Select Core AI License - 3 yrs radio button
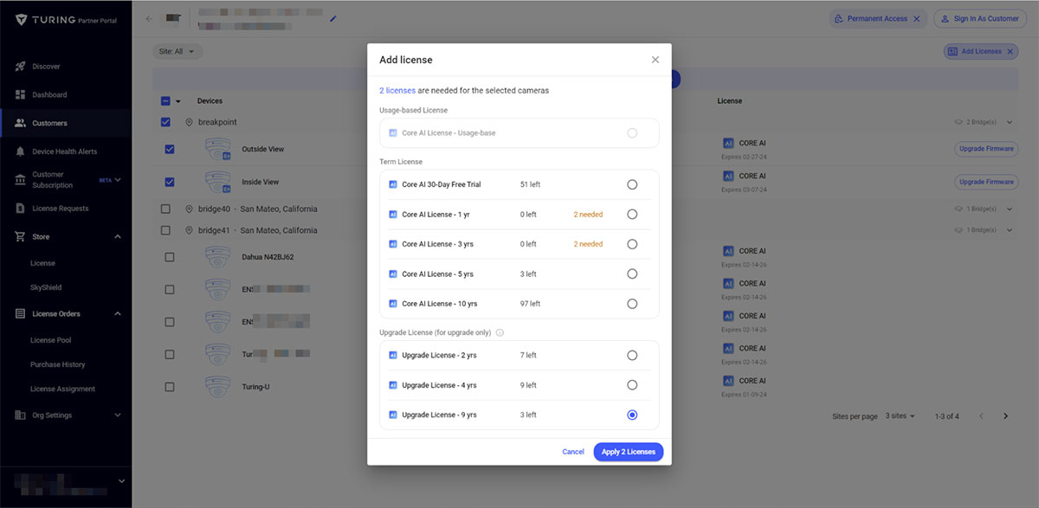The image size is (1039, 508). tap(632, 244)
